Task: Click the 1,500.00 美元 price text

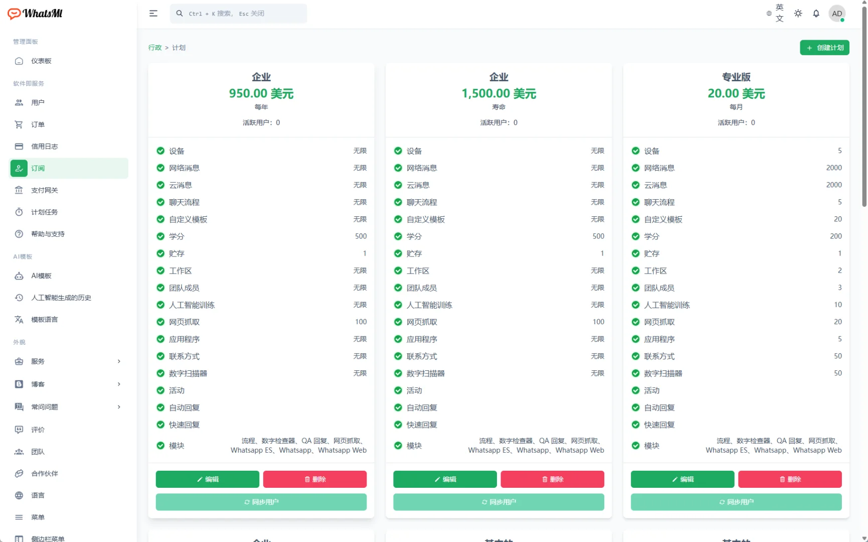Action: [x=499, y=94]
